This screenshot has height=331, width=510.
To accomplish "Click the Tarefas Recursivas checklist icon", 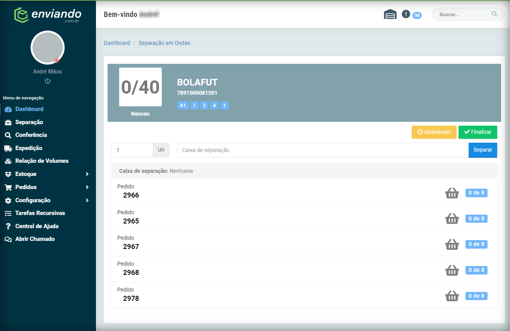I will (x=8, y=213).
